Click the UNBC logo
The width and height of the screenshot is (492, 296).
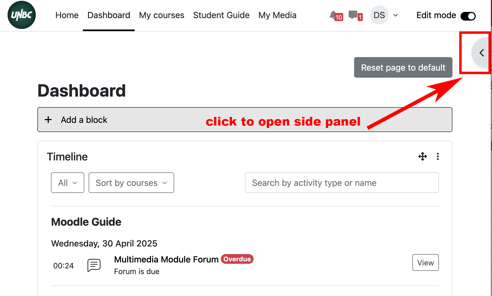[22, 15]
